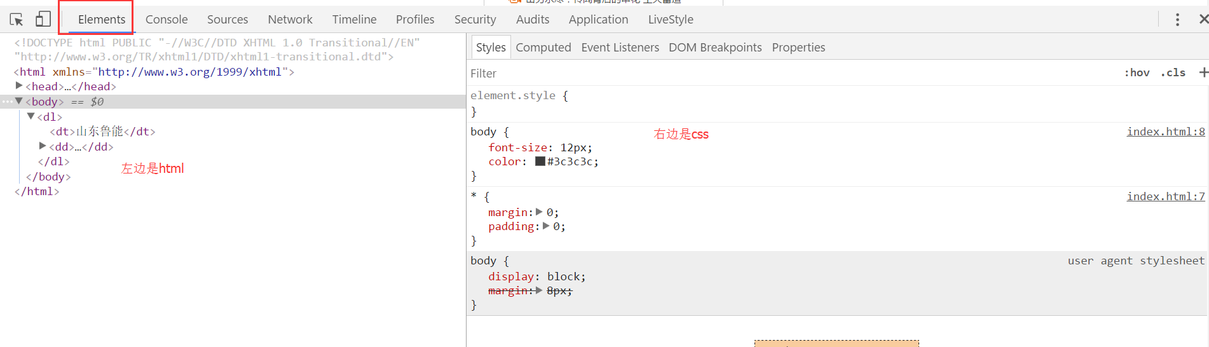Click the #3c3c3c color swatch
The width and height of the screenshot is (1209, 347).
point(540,161)
